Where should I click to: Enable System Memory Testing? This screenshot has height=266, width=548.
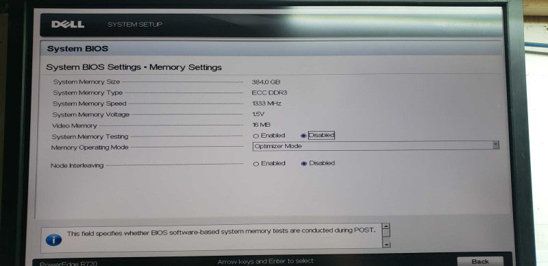(x=256, y=136)
